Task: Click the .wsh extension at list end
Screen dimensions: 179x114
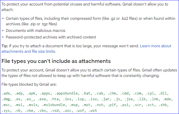Action: 93,111
